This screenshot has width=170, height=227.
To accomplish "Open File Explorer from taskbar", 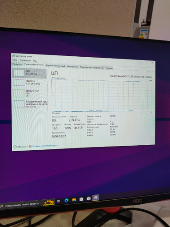I will (x=74, y=200).
